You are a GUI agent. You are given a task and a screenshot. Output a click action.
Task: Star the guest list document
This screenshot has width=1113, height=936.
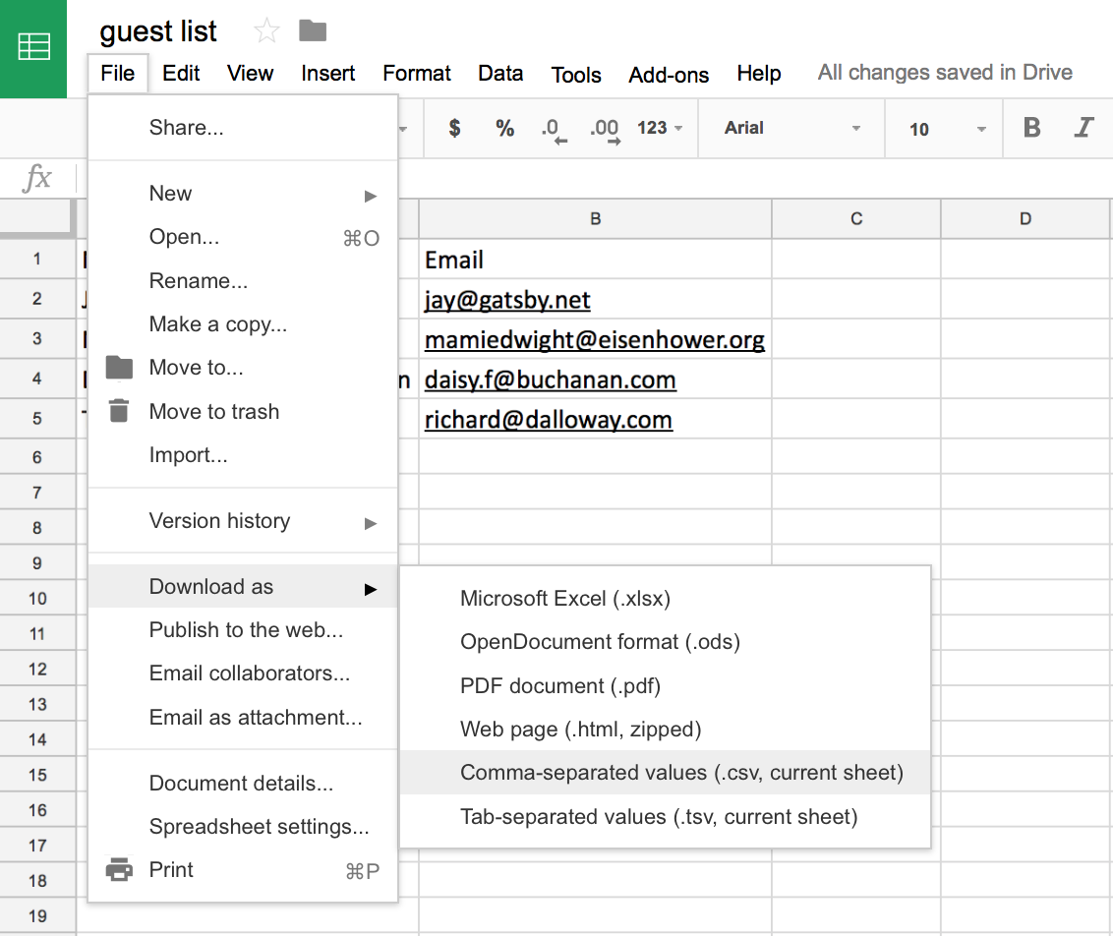tap(266, 31)
